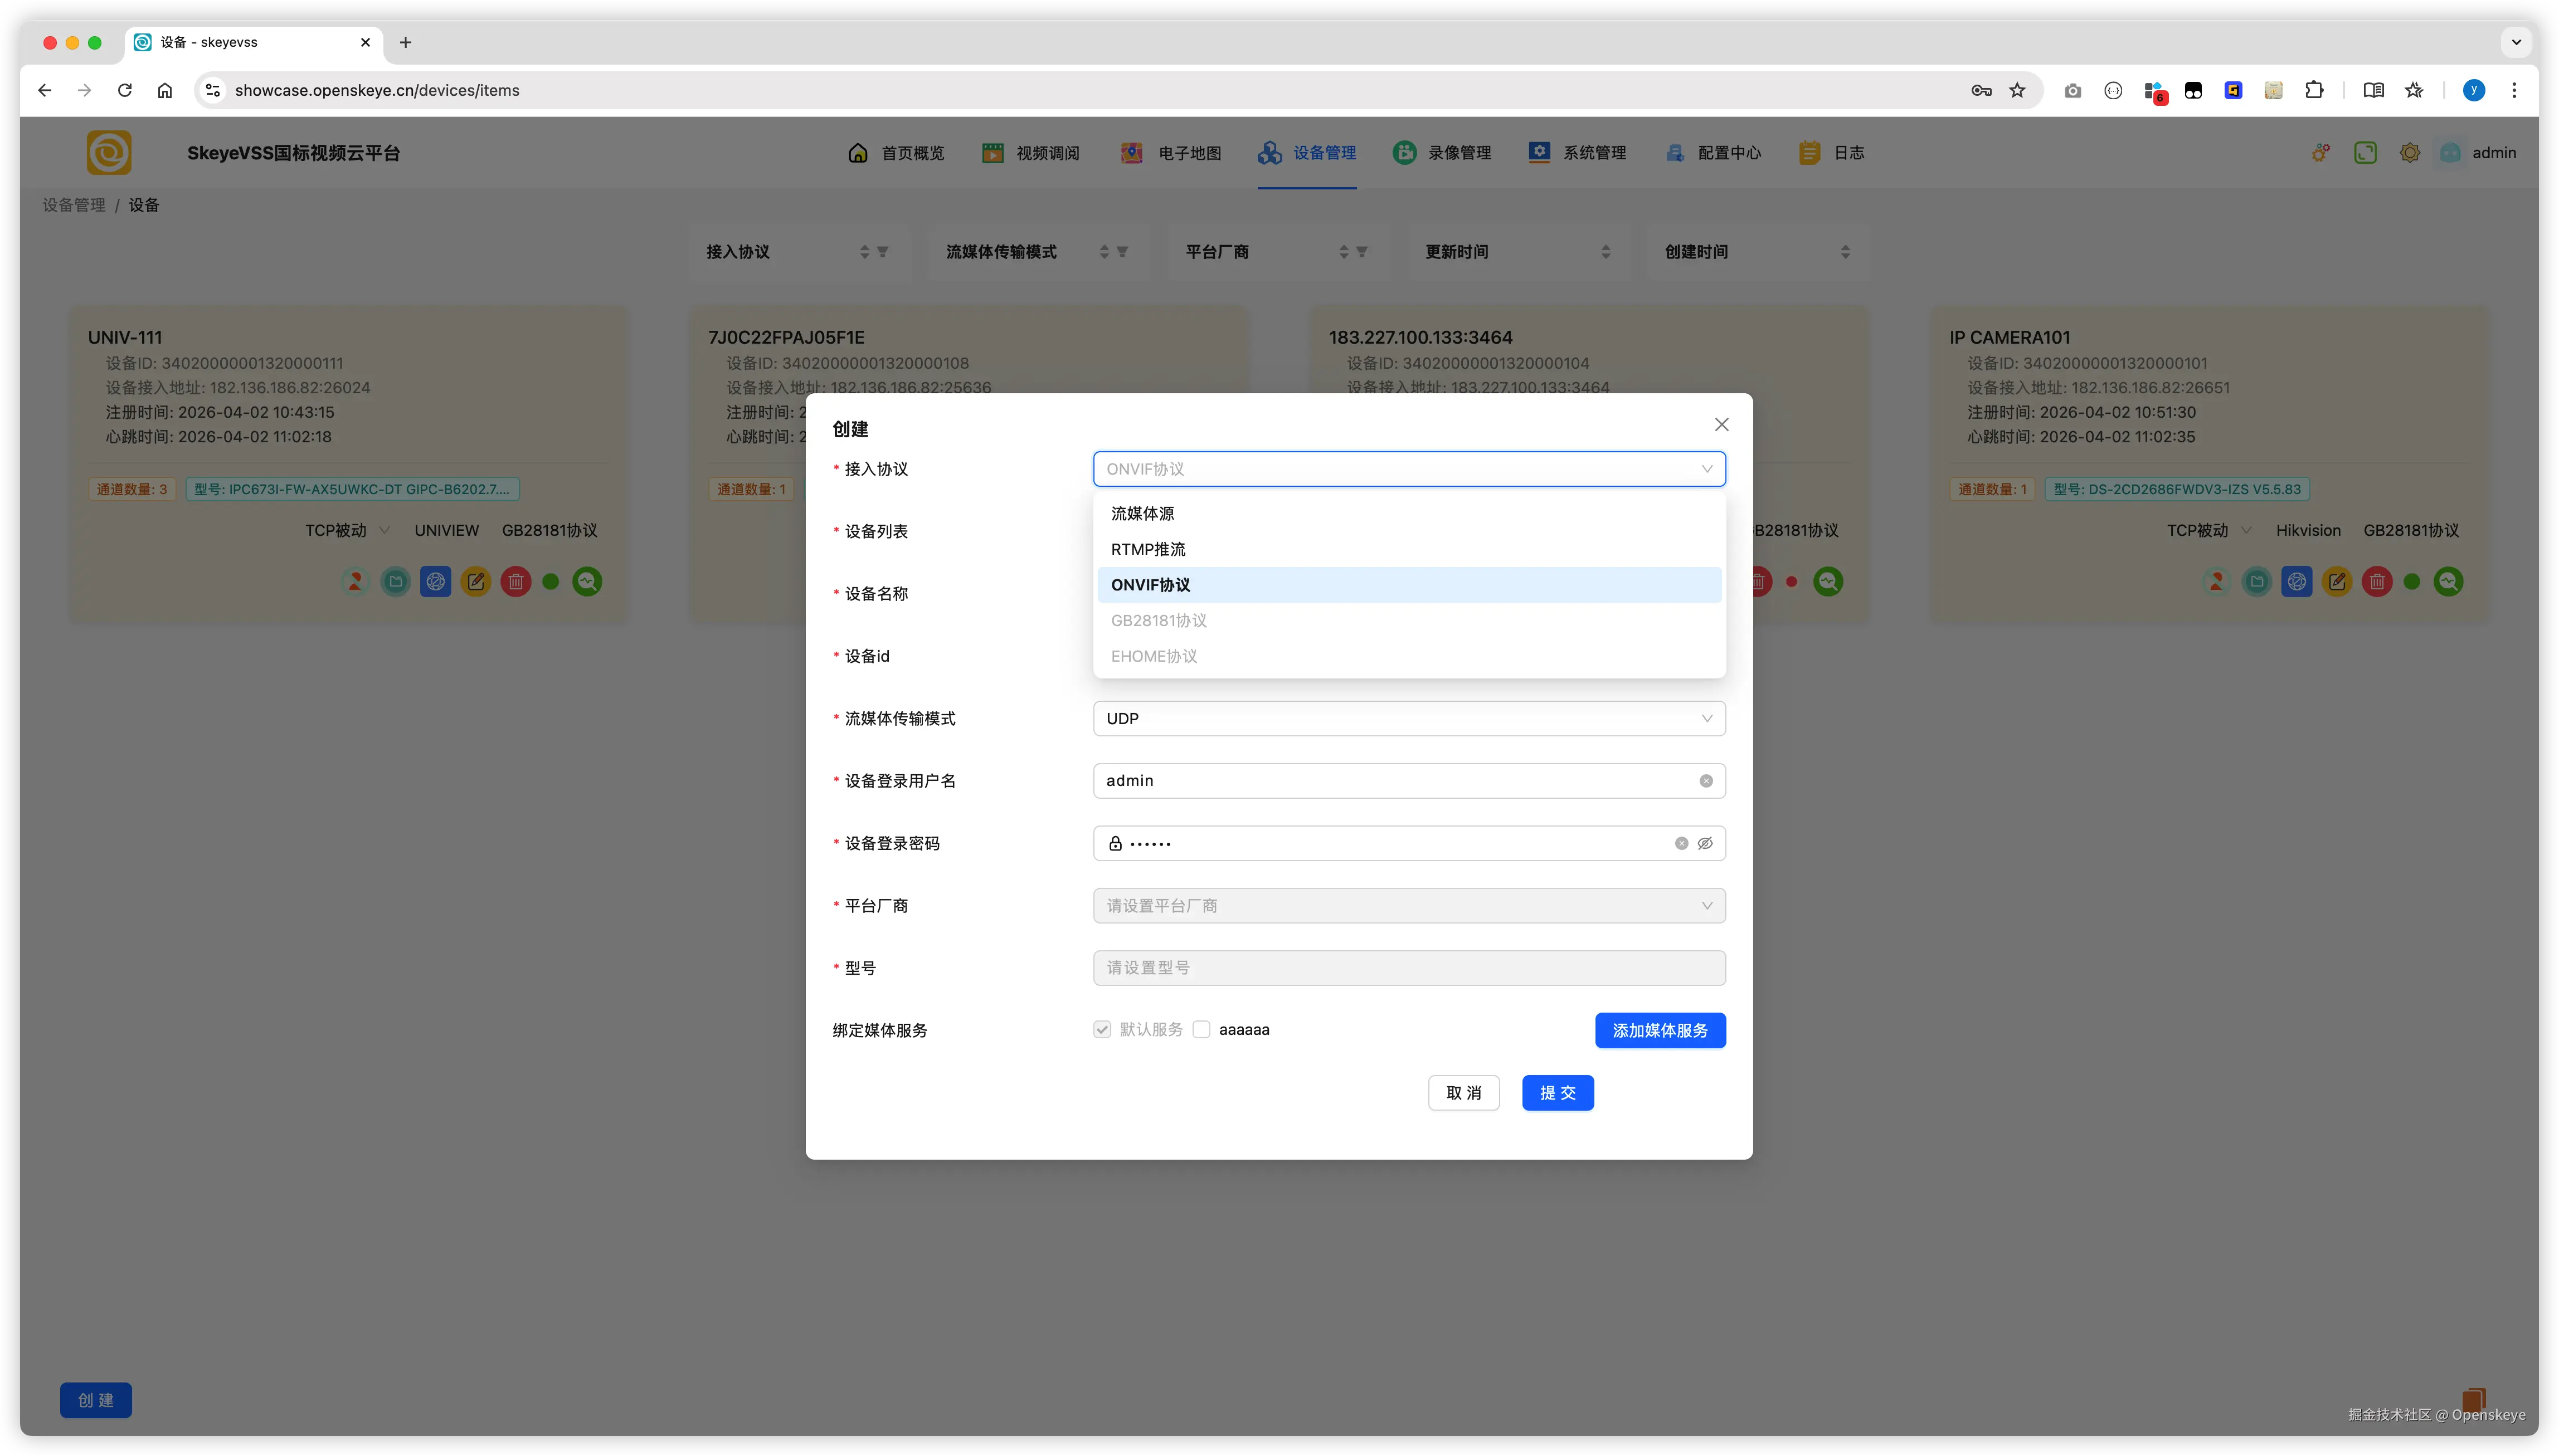Choose RTMP推流 option in list

click(1147, 549)
